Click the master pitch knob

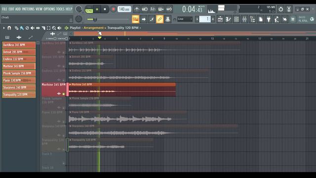(x=79, y=19)
